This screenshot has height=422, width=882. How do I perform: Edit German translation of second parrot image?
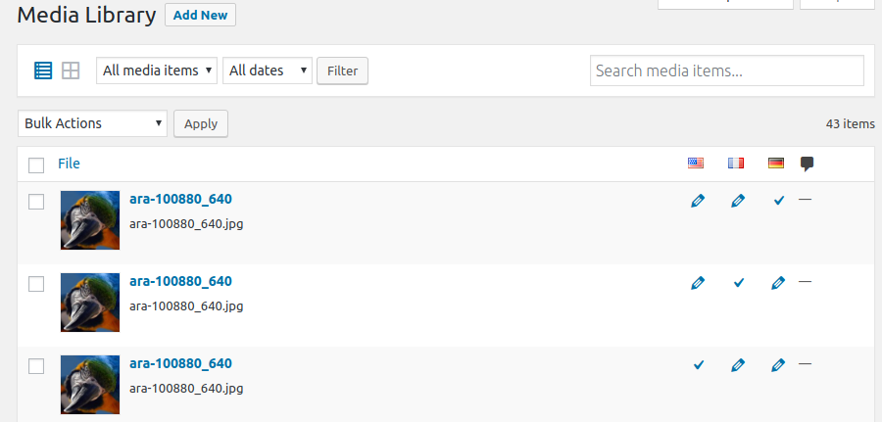click(x=778, y=283)
